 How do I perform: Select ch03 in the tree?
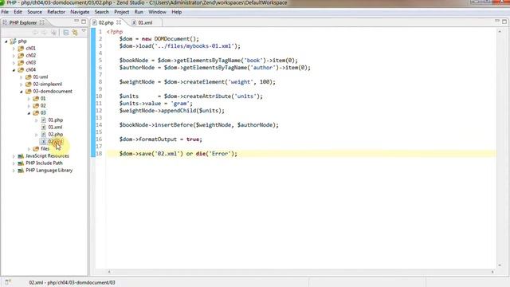pyautogui.click(x=31, y=62)
